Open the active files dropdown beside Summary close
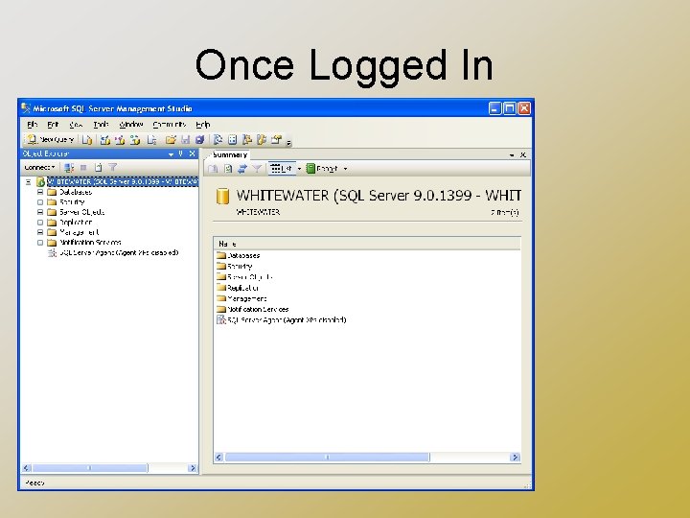The height and width of the screenshot is (518, 690). (512, 155)
